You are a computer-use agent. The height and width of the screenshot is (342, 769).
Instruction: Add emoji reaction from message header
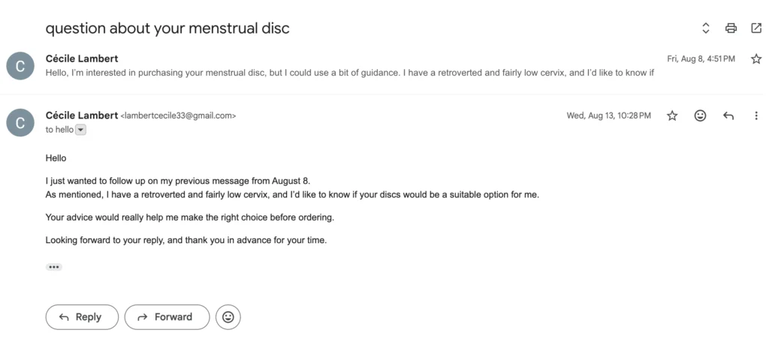700,115
